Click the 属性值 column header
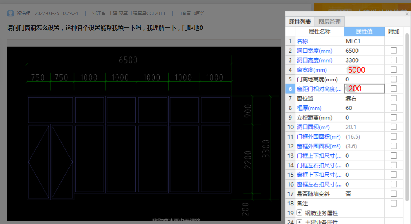This screenshot has width=411, height=224. pyautogui.click(x=364, y=32)
